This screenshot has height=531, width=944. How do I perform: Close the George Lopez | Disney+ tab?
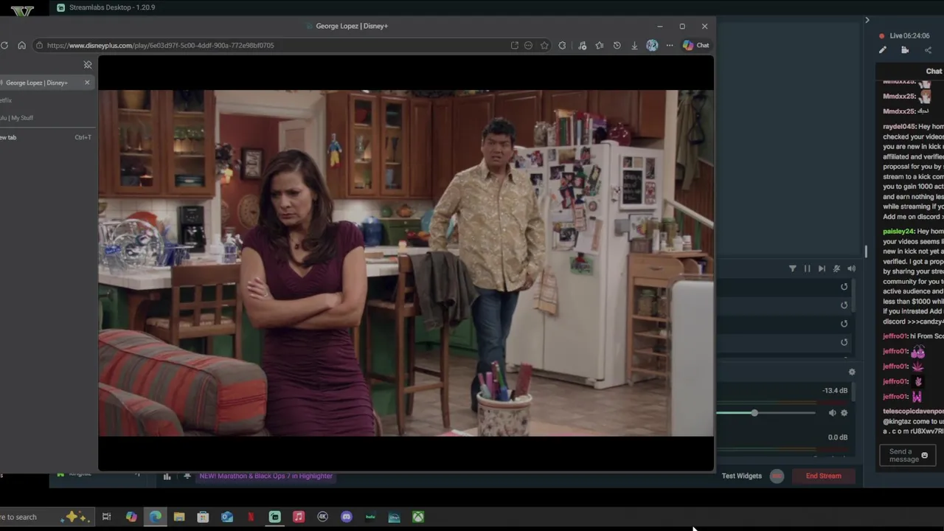[87, 83]
